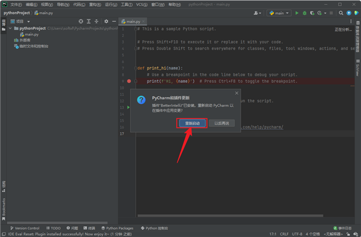The image size is (361, 237).
Task: Open Search Everywhere magnifier icon
Action: point(341,13)
